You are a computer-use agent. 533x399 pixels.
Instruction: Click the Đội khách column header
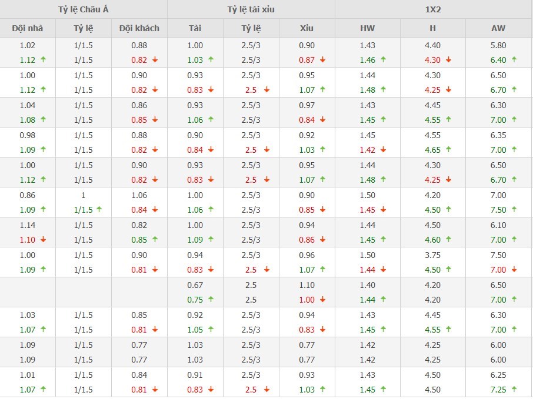(139, 28)
